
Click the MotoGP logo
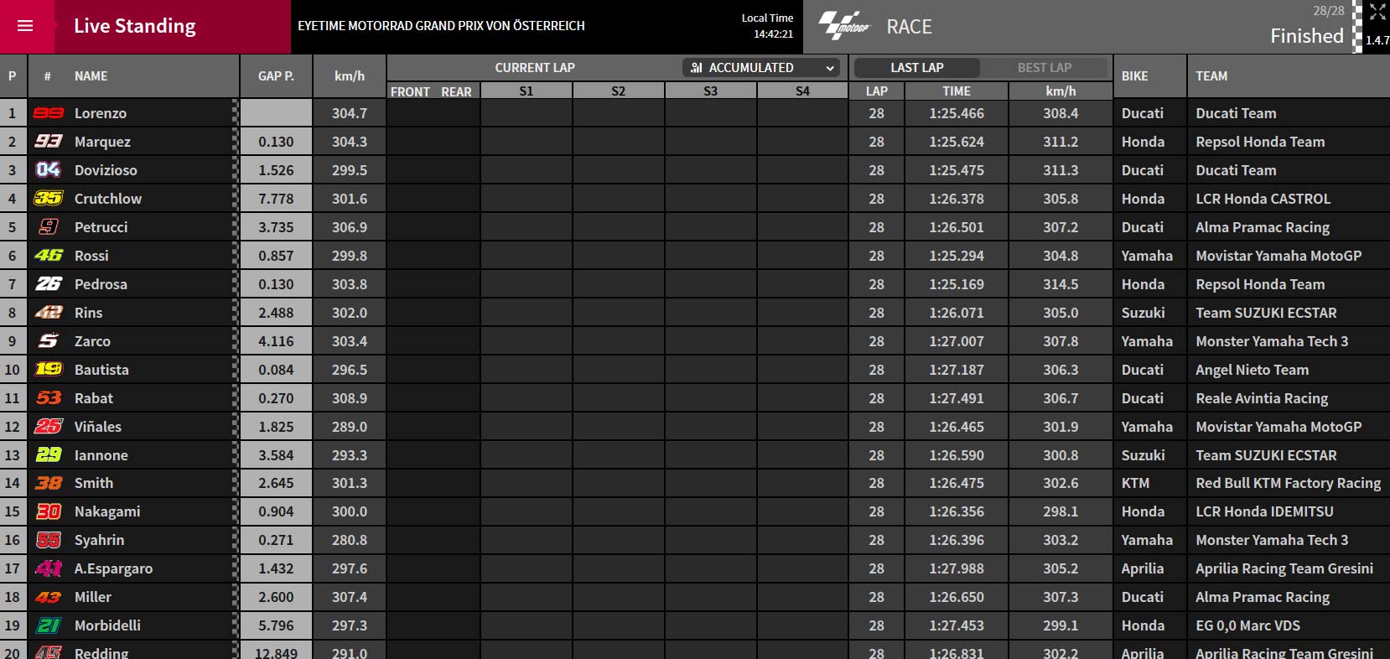pyautogui.click(x=845, y=26)
